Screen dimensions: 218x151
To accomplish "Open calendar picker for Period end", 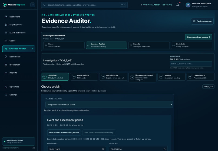I will pyautogui.click(x=164, y=149).
